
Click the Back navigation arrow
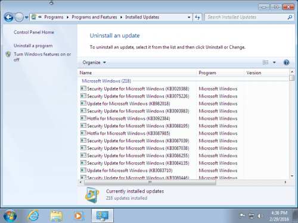[8, 17]
